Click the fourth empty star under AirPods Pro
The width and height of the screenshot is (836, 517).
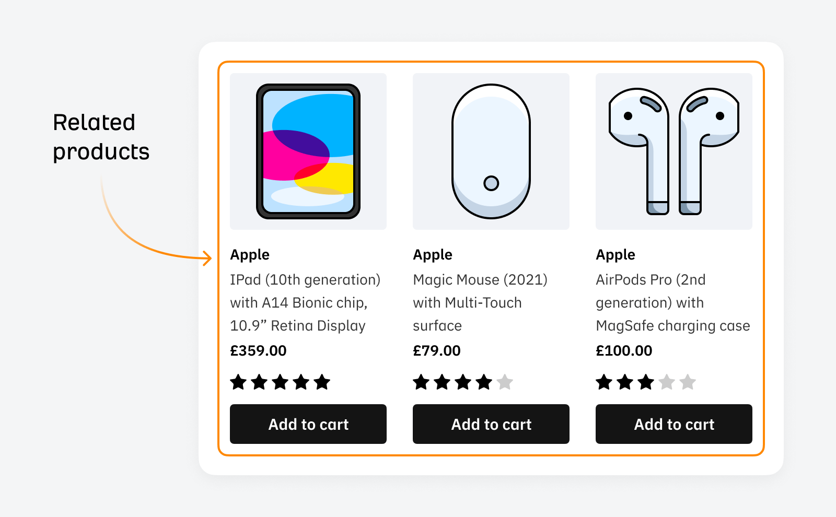click(x=667, y=382)
